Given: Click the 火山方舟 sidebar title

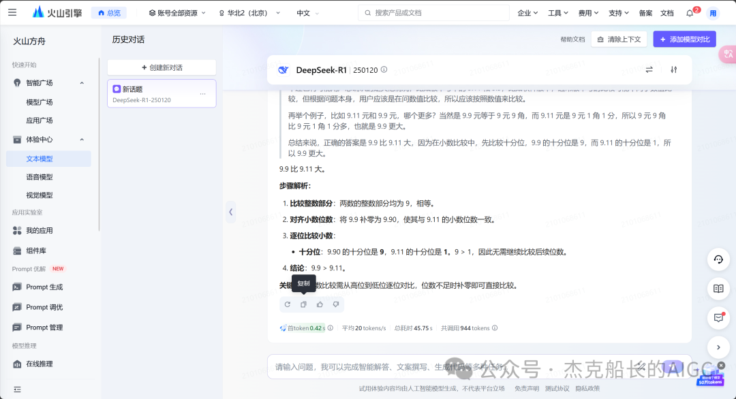Looking at the screenshot, I should point(29,42).
